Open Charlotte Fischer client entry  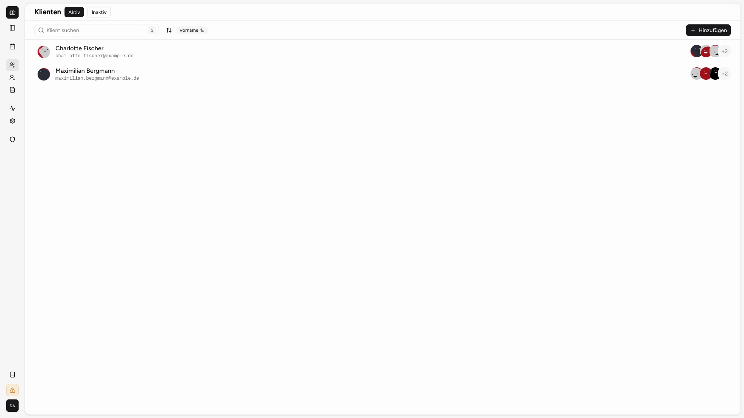(x=79, y=48)
